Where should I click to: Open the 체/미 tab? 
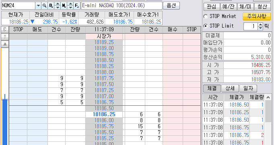(245, 7)
